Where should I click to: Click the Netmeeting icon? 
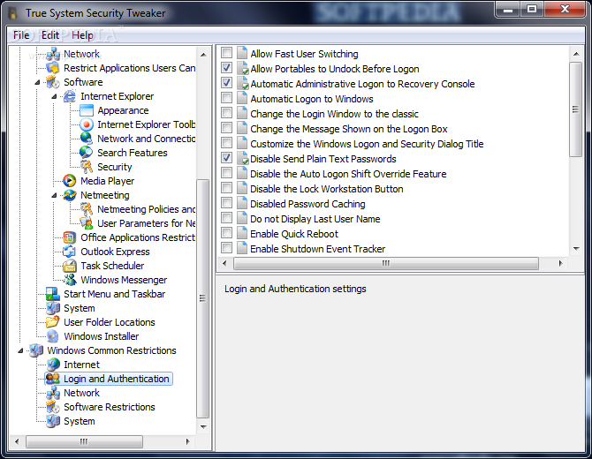[x=70, y=195]
